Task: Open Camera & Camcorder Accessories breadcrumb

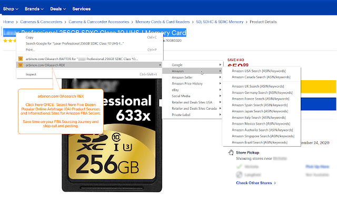Action: click(x=99, y=22)
